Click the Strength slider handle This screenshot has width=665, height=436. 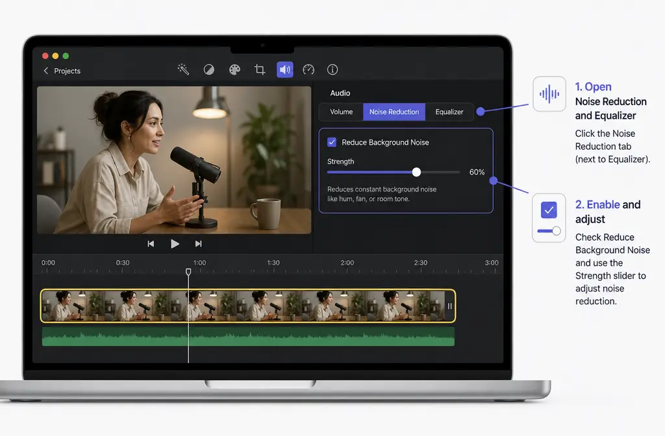click(x=416, y=171)
